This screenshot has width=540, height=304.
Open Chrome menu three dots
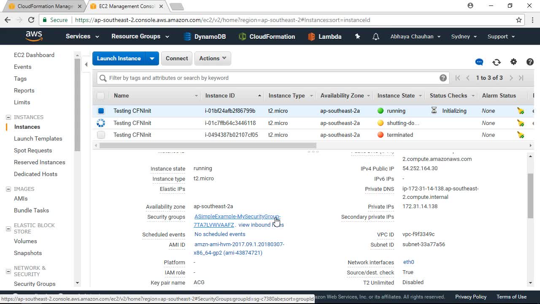(x=533, y=20)
